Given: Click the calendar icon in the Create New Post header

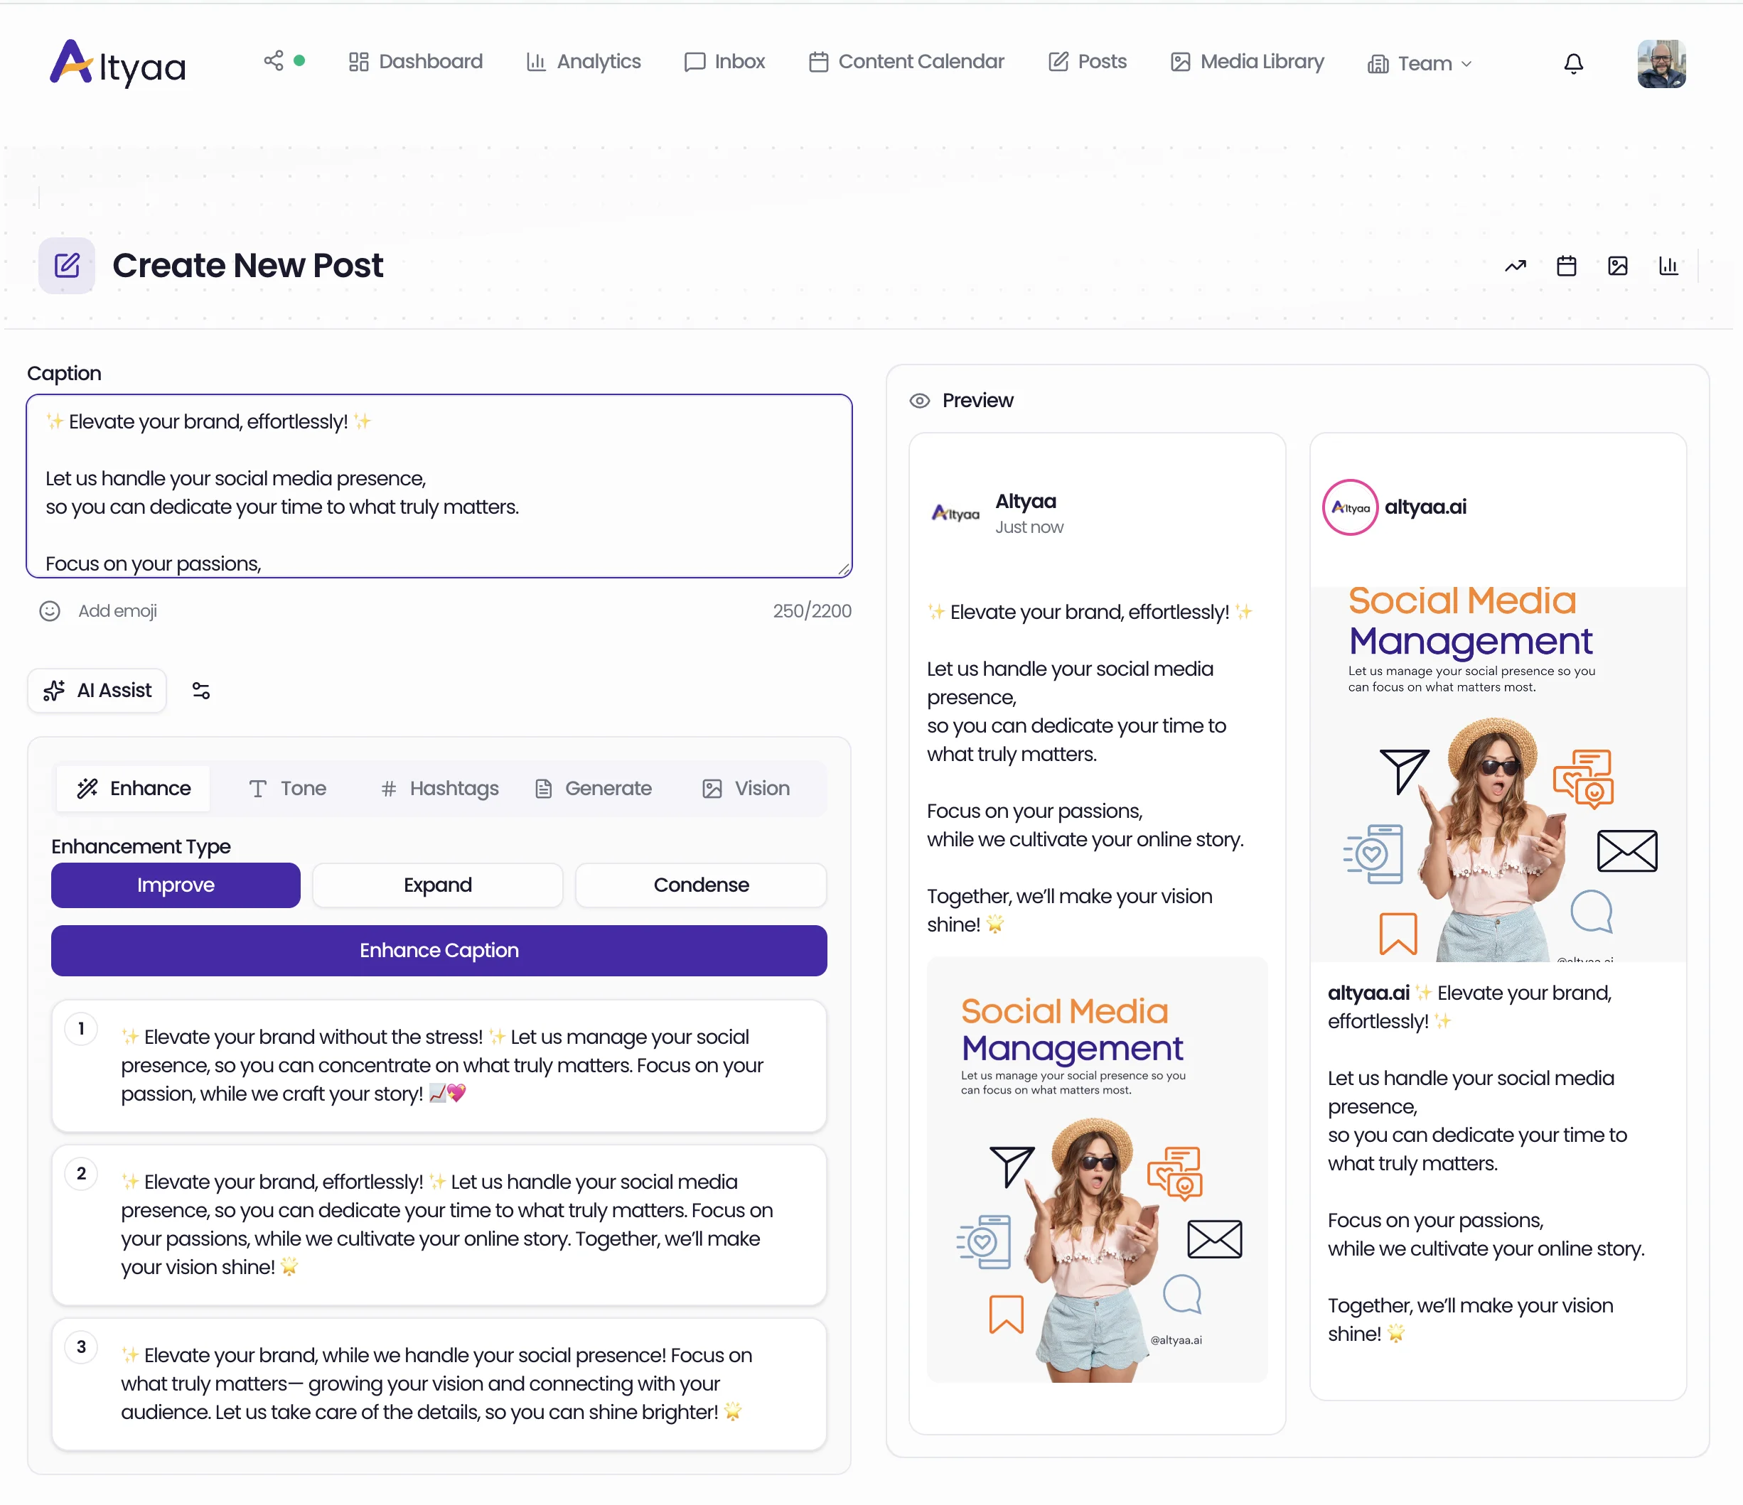Looking at the screenshot, I should (1566, 266).
